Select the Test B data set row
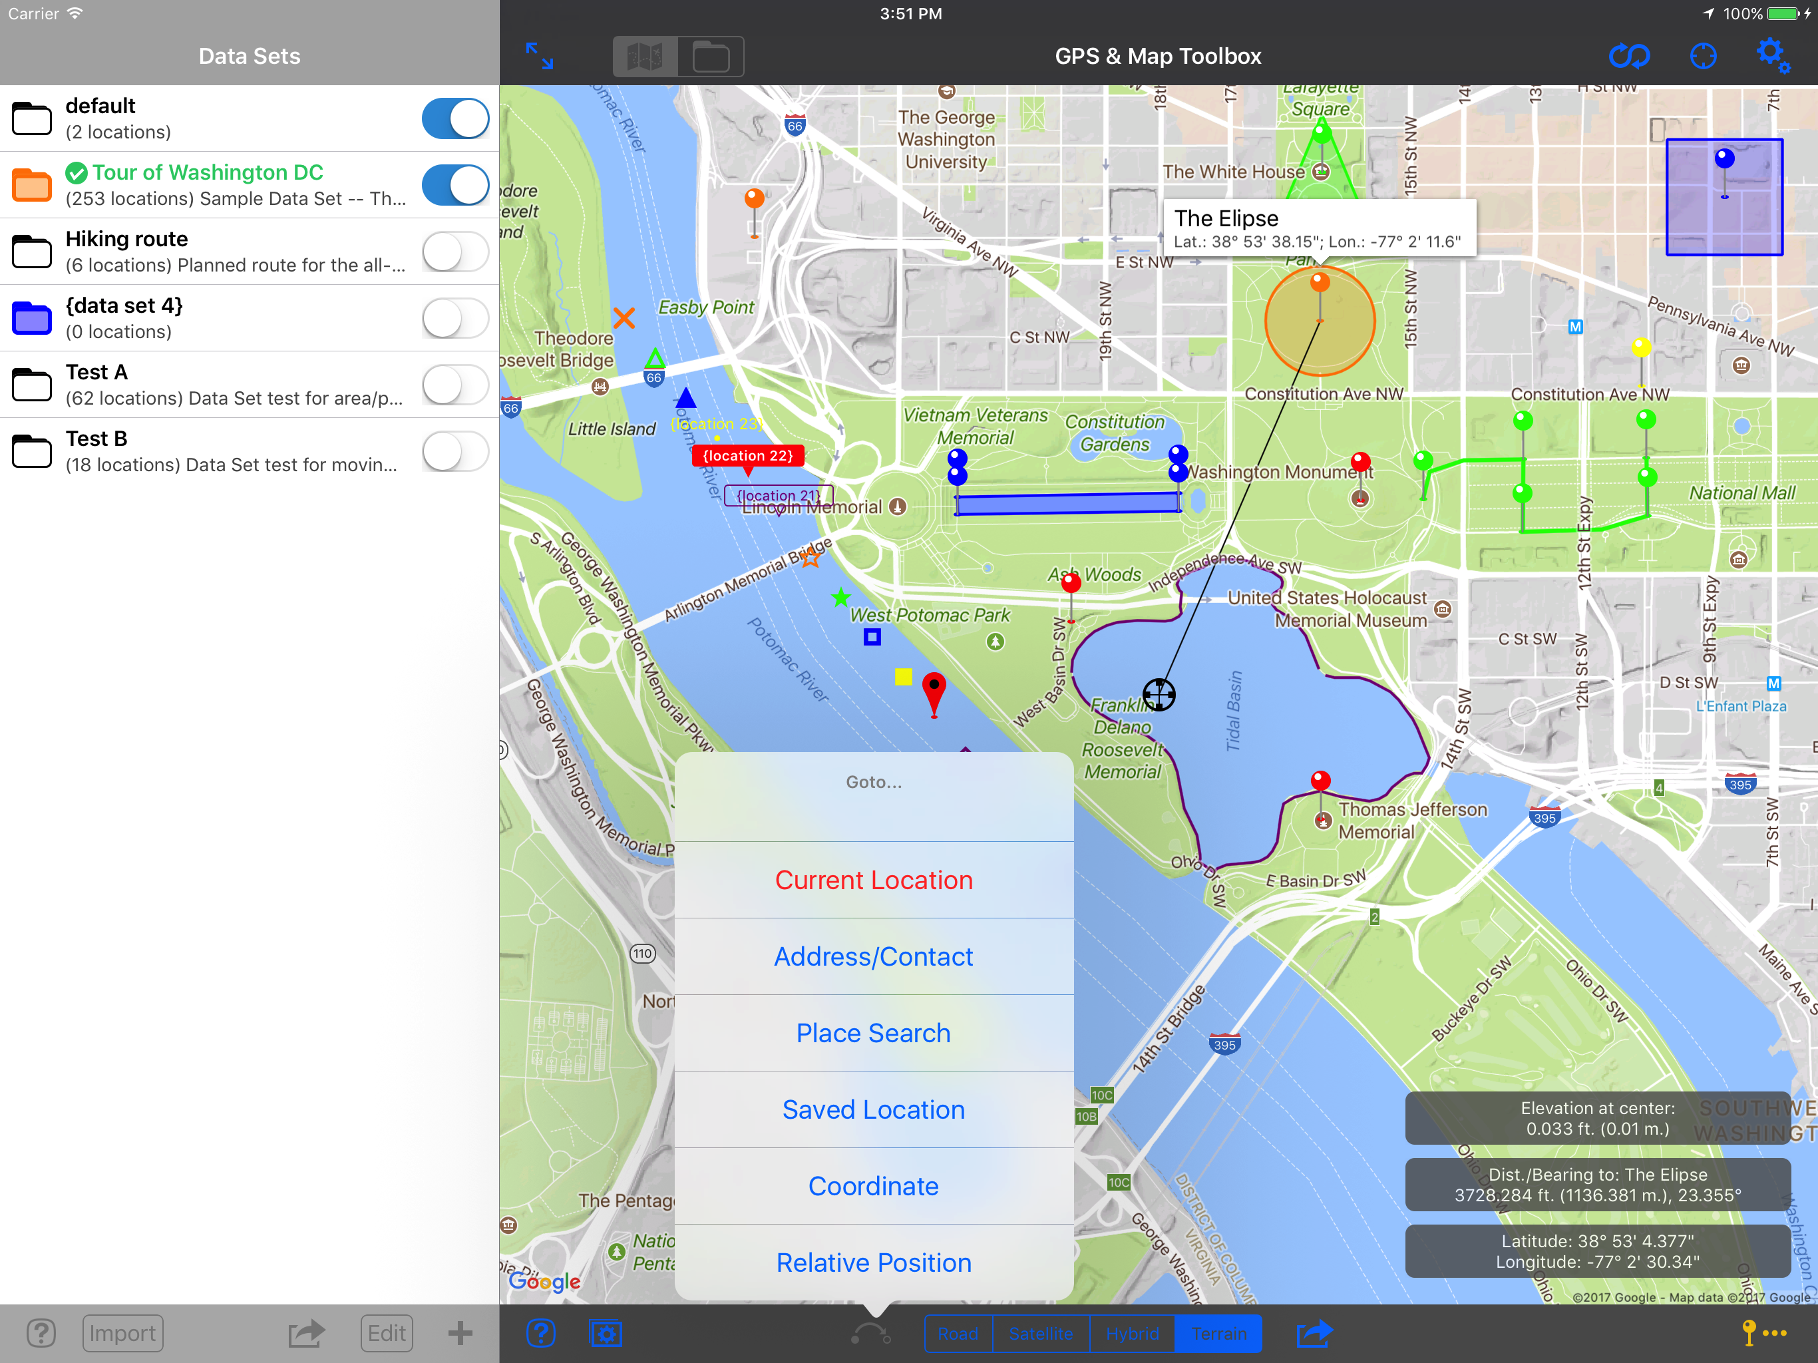Image resolution: width=1818 pixels, height=1363 pixels. 250,451
